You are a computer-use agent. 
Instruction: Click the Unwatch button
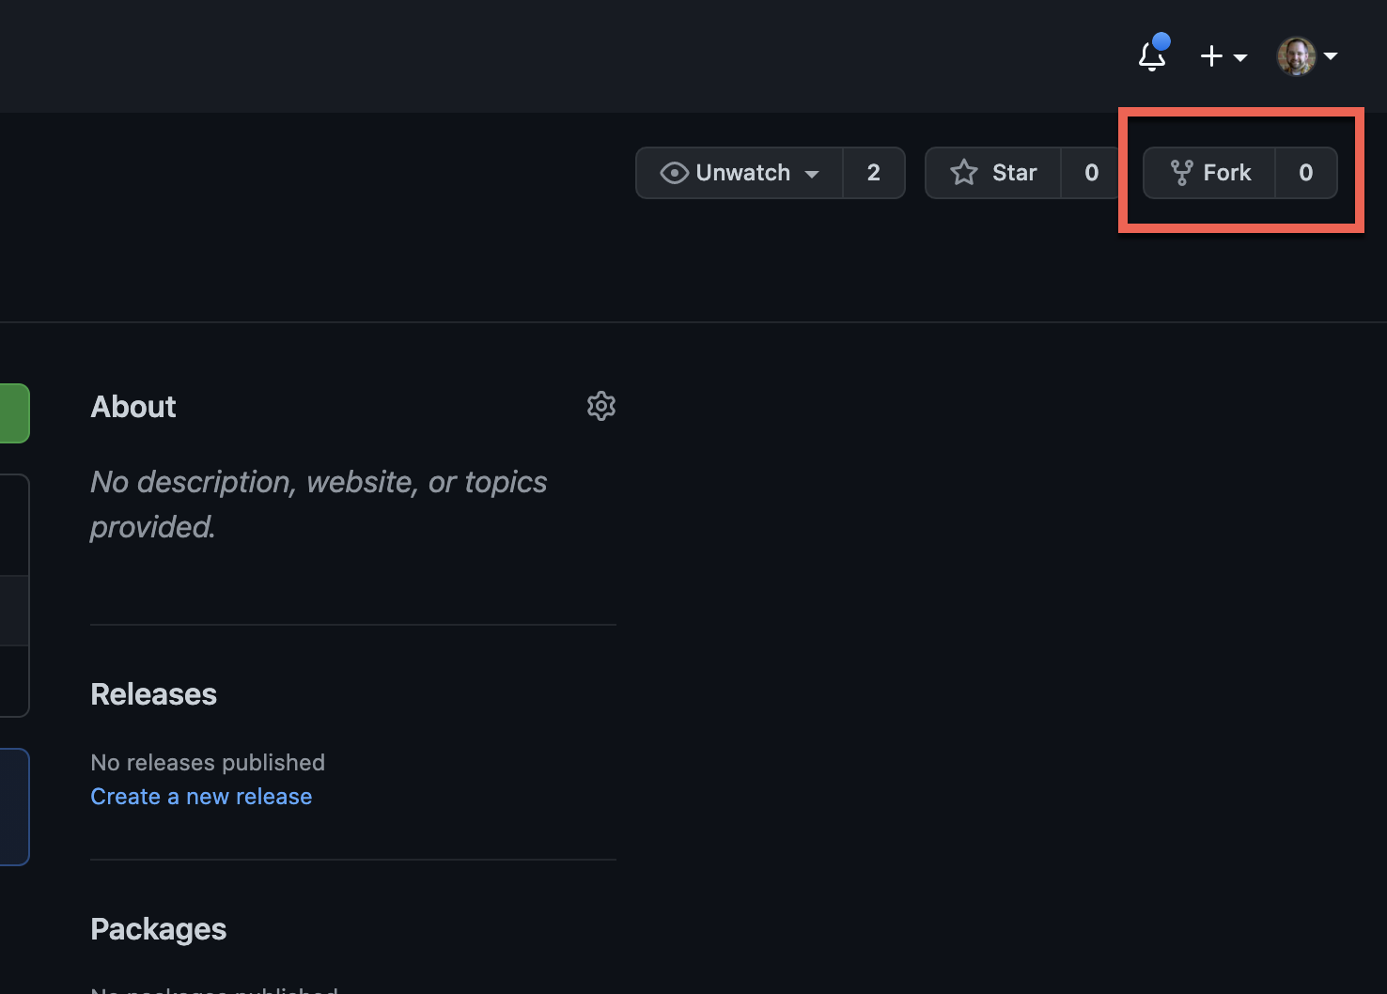[x=740, y=173]
